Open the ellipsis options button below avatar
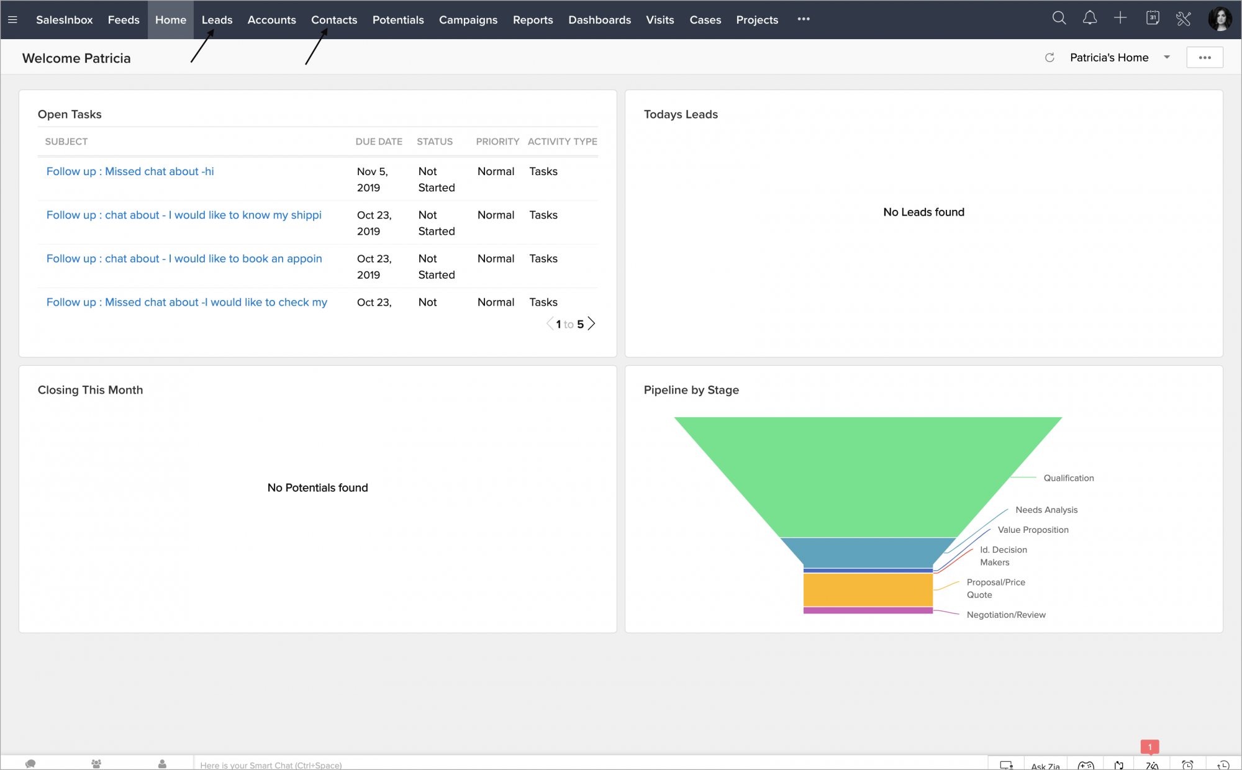The width and height of the screenshot is (1242, 770). pos(1205,58)
